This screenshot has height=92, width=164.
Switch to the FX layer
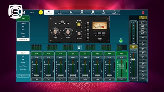click(23, 59)
